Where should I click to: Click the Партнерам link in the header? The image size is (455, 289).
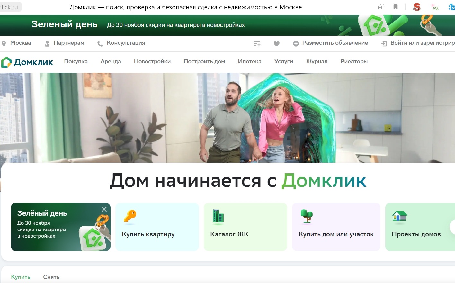point(68,43)
